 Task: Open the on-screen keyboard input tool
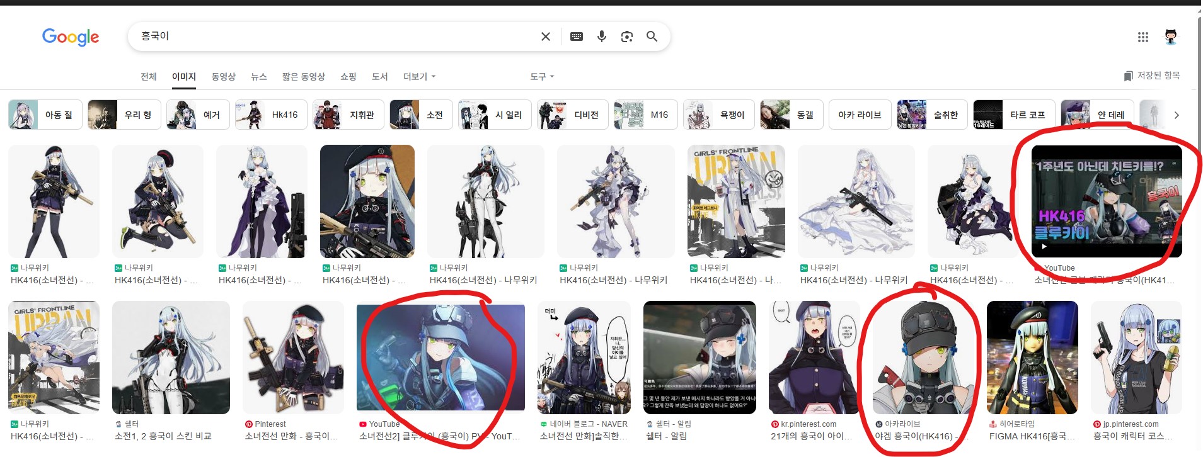(577, 37)
